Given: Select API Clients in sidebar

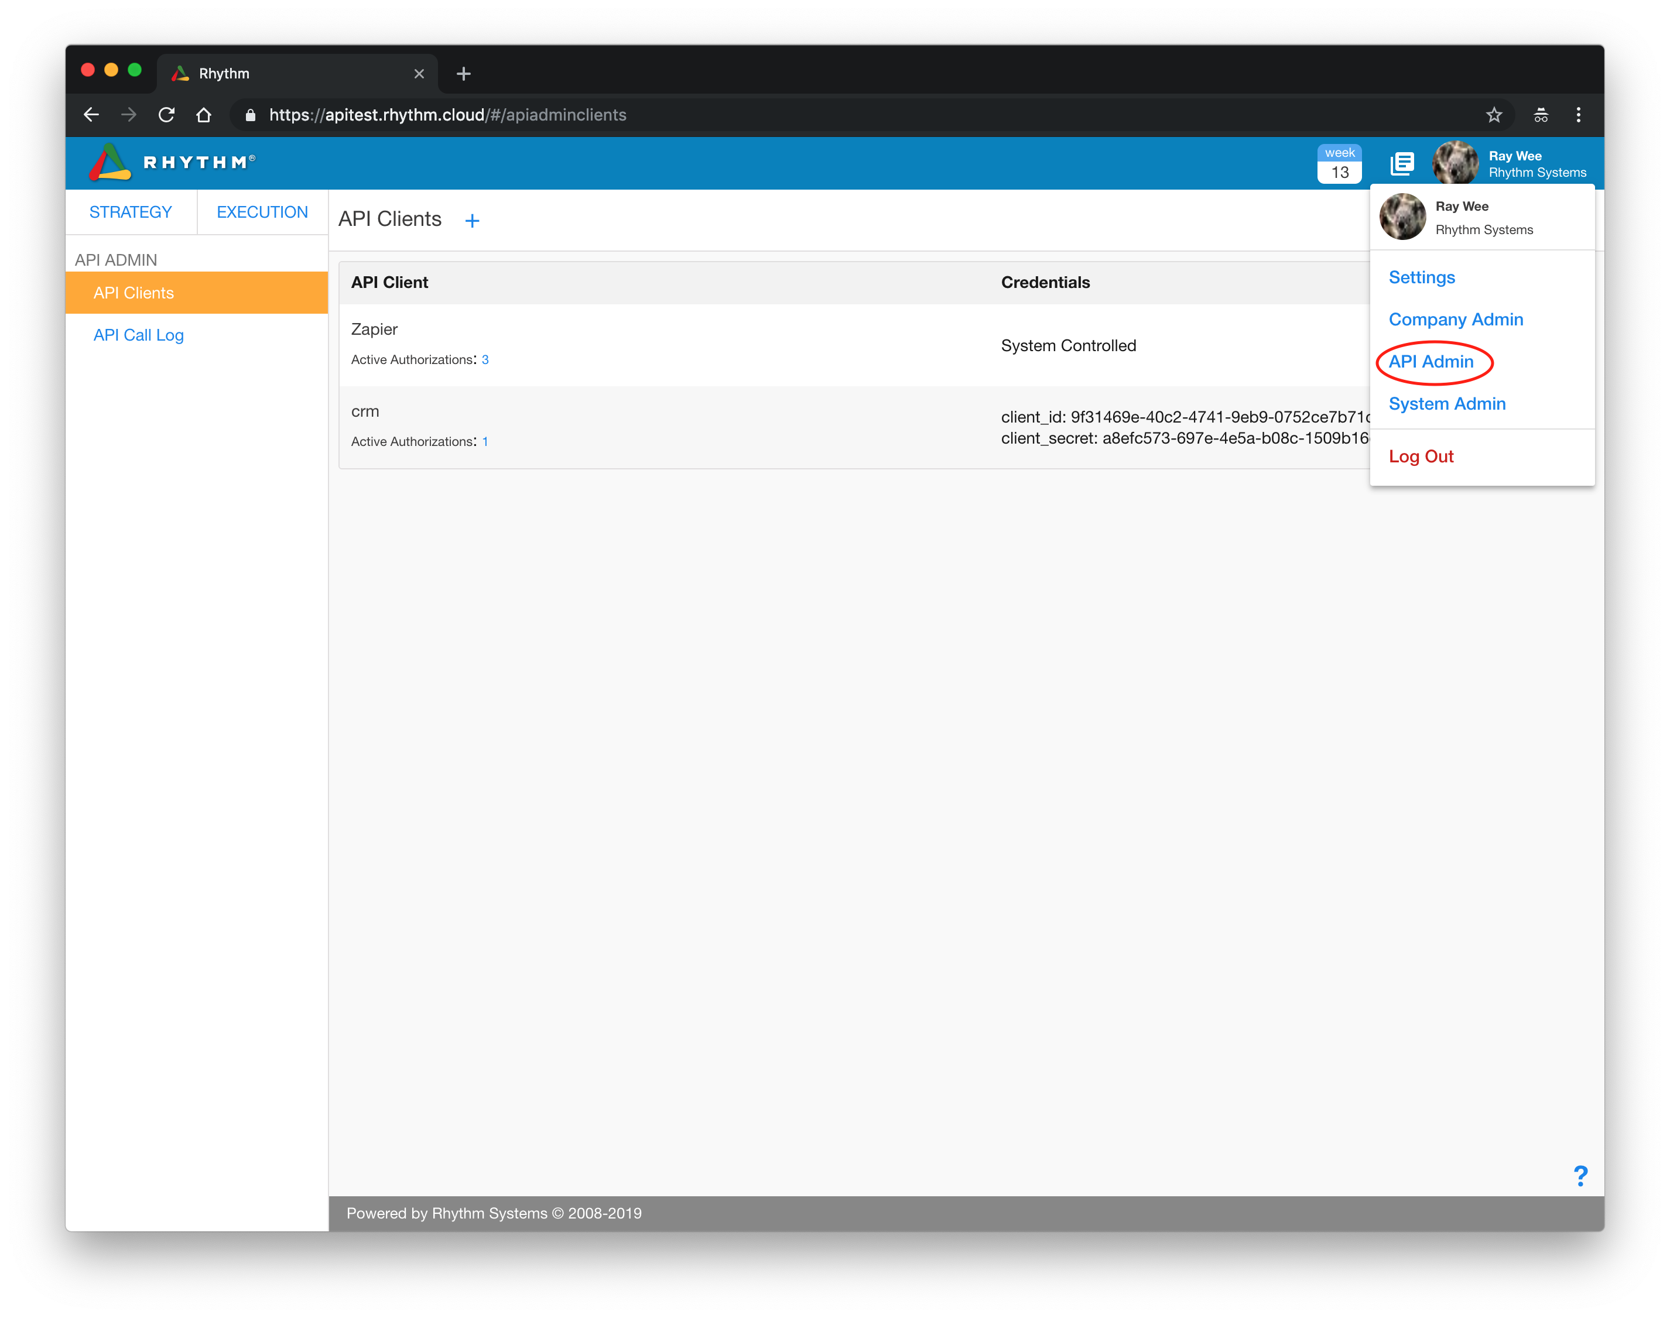Looking at the screenshot, I should click(x=197, y=293).
